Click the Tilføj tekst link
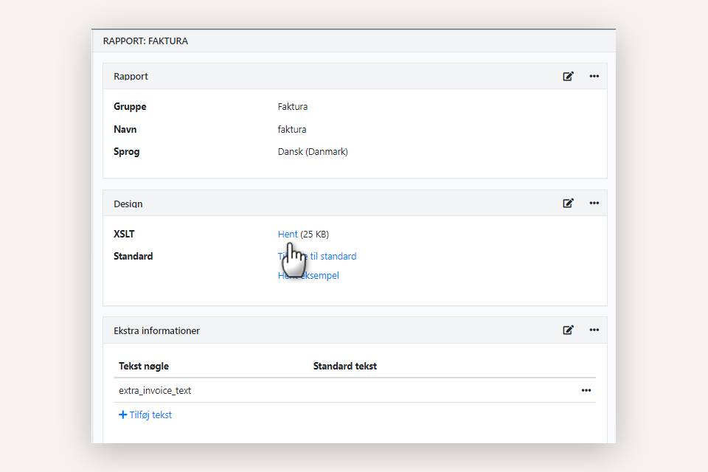708x472 pixels. pos(150,415)
